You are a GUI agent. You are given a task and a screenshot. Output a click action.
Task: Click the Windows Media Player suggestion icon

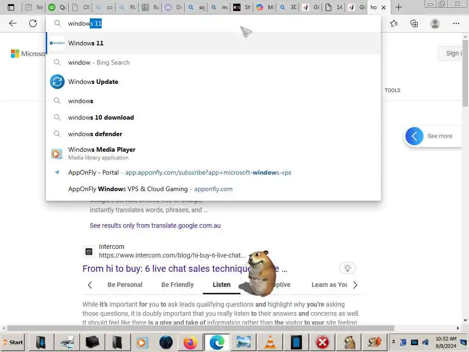tap(57, 154)
